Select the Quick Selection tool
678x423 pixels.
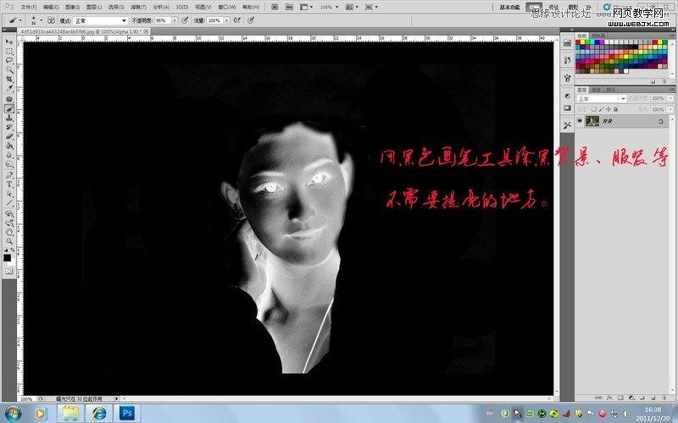click(x=8, y=69)
